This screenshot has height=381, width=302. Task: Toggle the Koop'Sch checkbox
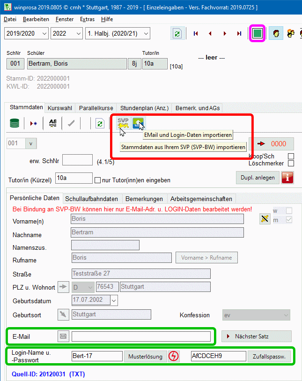click(x=291, y=156)
